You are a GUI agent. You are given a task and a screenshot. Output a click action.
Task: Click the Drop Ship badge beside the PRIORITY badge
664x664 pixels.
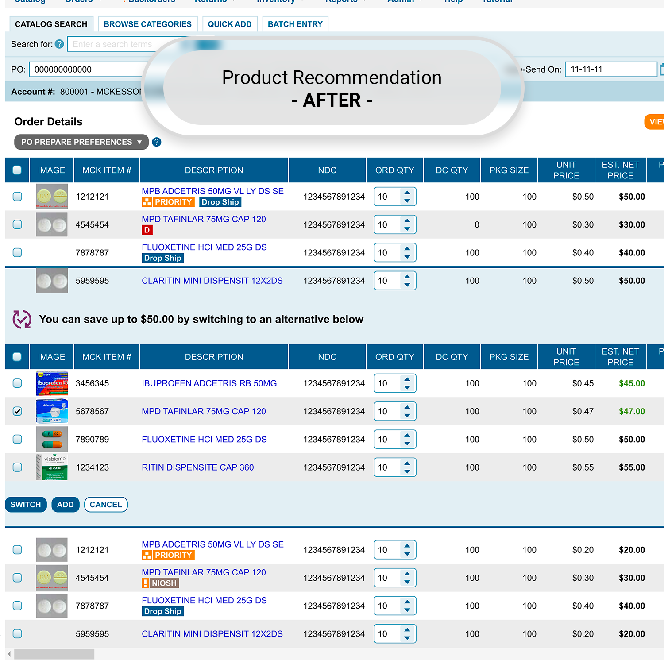coord(220,202)
